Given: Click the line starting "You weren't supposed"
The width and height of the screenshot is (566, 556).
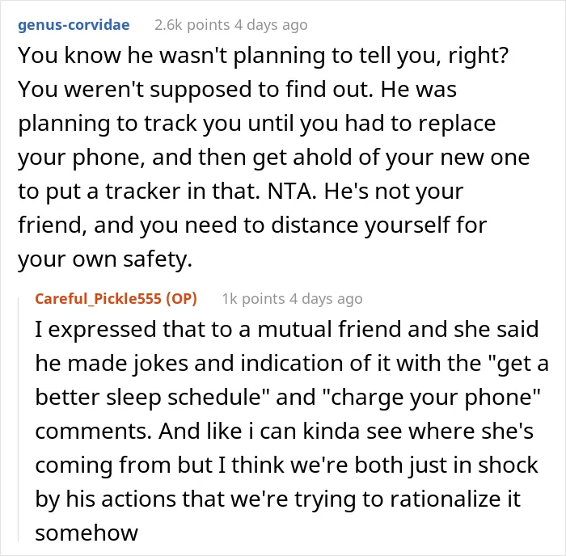Looking at the screenshot, I should pyautogui.click(x=237, y=90).
